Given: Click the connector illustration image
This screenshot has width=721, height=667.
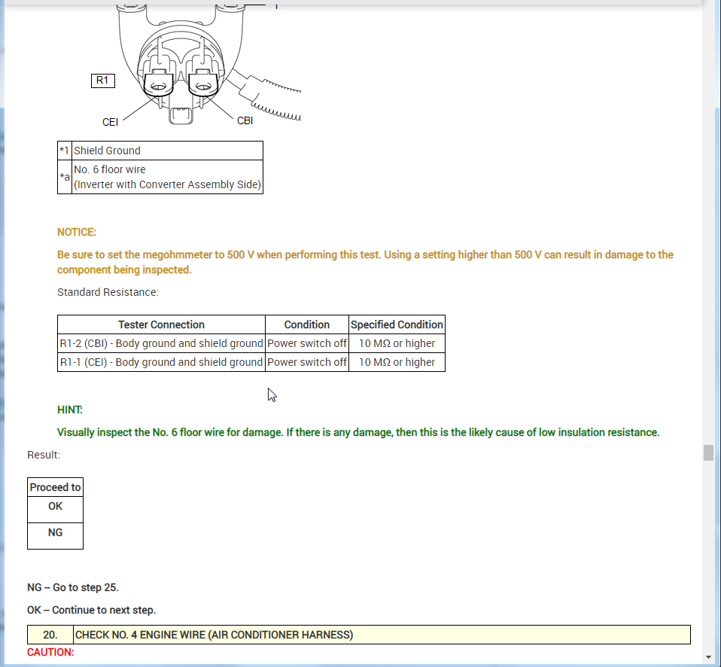Looking at the screenshot, I should [x=196, y=65].
